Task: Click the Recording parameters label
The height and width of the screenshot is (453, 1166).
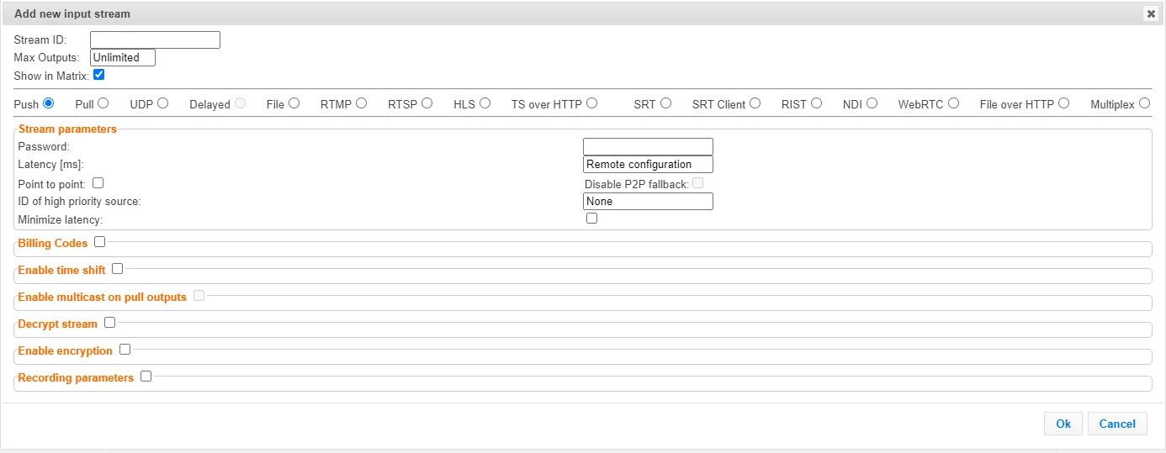Action: [x=76, y=378]
